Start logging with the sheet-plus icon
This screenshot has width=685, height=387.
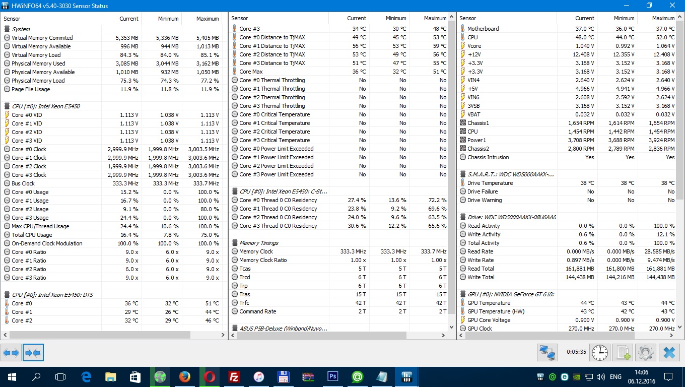[x=623, y=352]
